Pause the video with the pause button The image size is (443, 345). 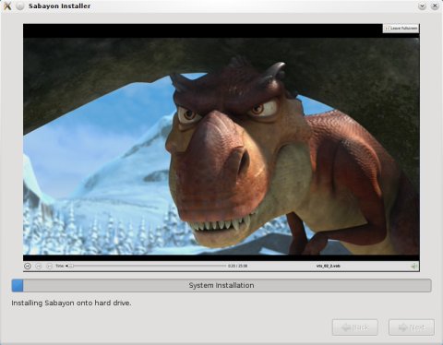coord(28,266)
